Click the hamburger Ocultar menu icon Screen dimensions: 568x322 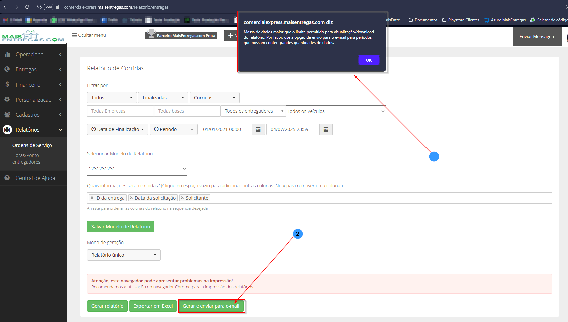[74, 35]
